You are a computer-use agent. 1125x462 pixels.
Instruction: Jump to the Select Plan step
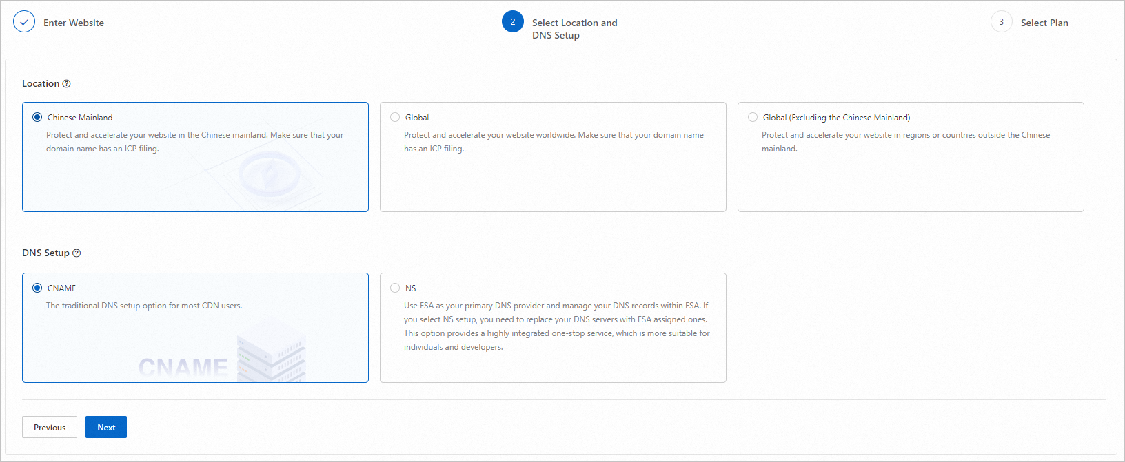(x=1044, y=23)
